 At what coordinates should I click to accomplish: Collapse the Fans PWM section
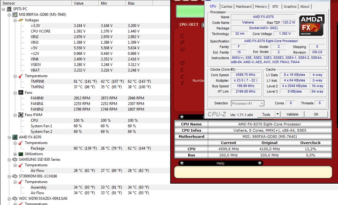pyautogui.click(x=15, y=115)
